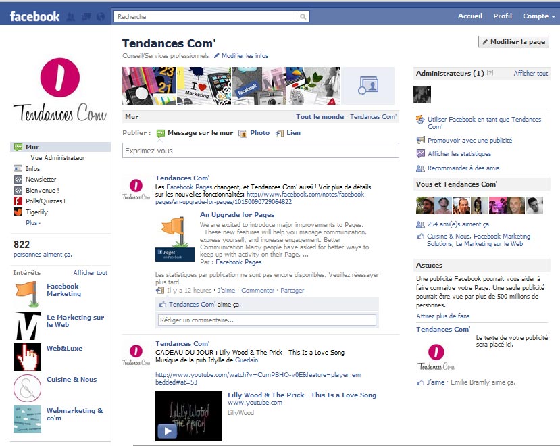
Task: Click Utiliser Facebook en tant que icon
Action: pos(420,120)
